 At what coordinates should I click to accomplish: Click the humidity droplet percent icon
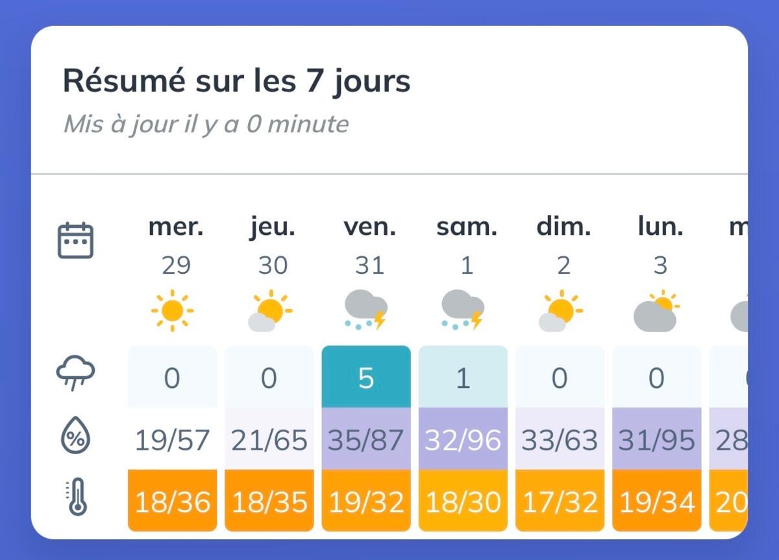tap(76, 435)
